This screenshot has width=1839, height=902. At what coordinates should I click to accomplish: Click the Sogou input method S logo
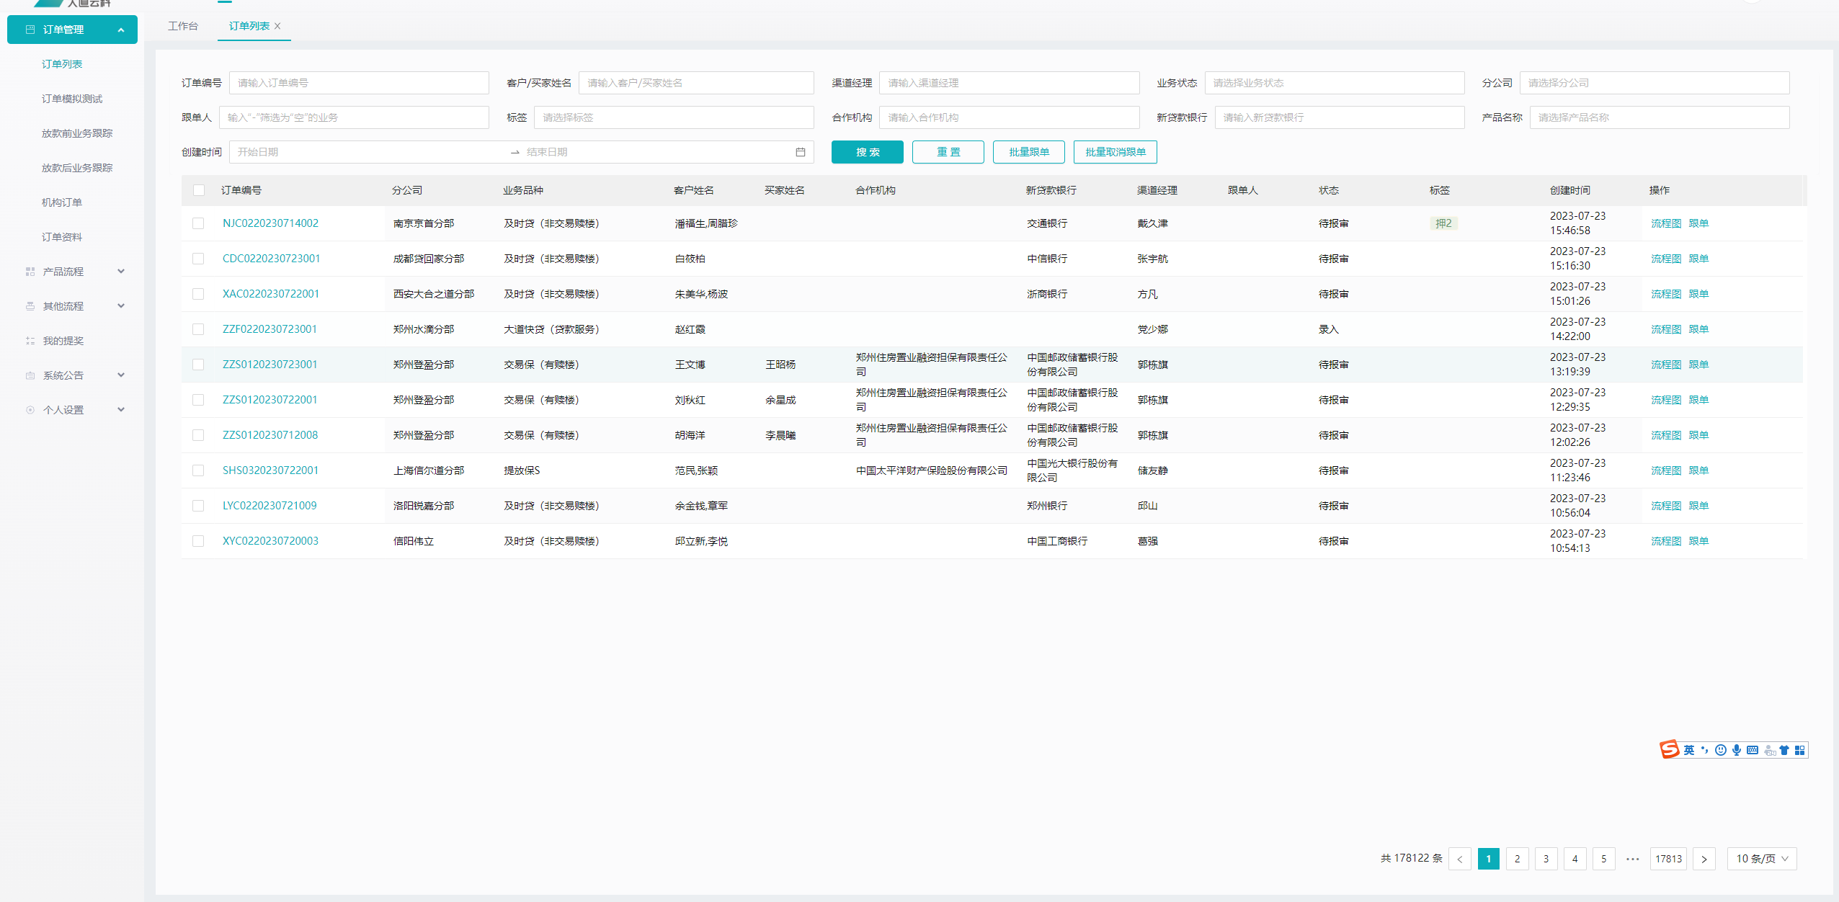(1669, 750)
